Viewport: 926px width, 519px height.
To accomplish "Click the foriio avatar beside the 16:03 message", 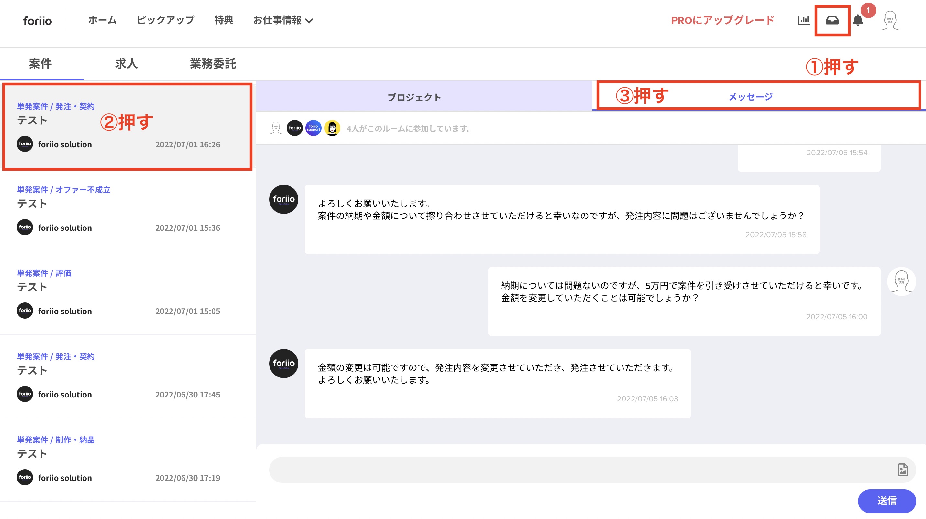I will click(x=284, y=363).
